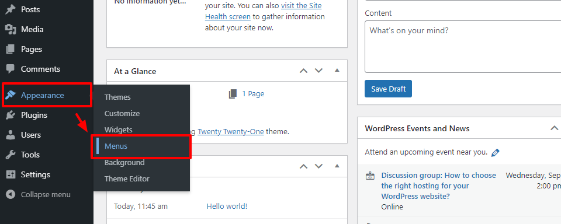Follow the visit the Site Health screen link
This screenshot has height=224, width=561.
click(264, 12)
